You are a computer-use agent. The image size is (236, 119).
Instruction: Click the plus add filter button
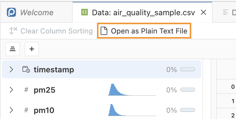[32, 49]
